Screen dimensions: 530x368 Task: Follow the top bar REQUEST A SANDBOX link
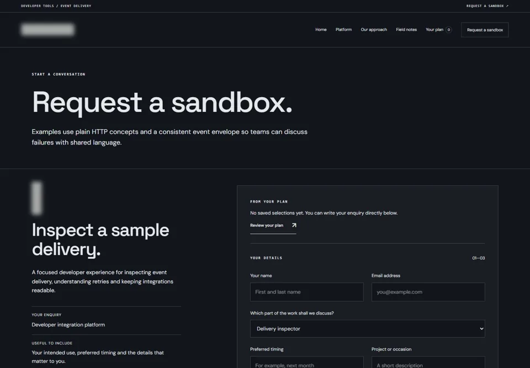(x=487, y=6)
